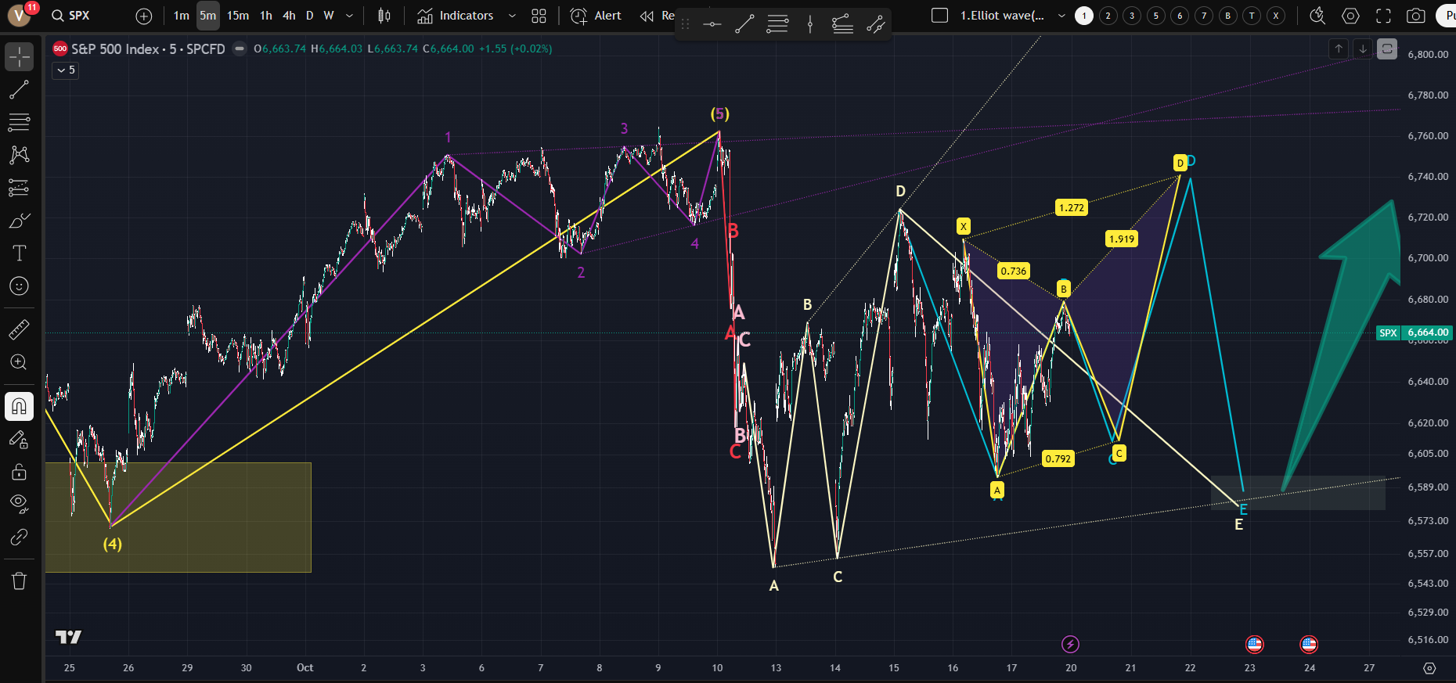Select the trend line drawing tool

[x=20, y=90]
